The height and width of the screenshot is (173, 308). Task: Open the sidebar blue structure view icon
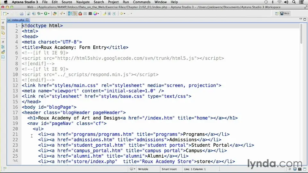coord(3,47)
